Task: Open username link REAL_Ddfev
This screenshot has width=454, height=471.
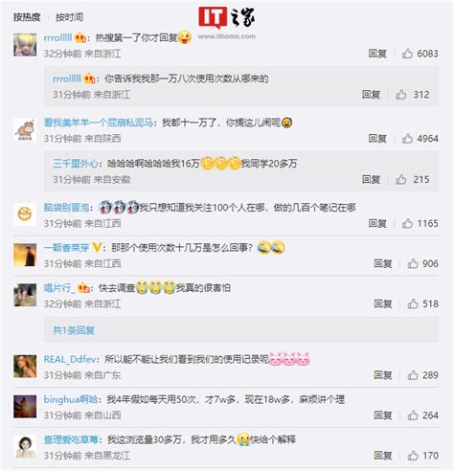Action: pyautogui.click(x=70, y=359)
